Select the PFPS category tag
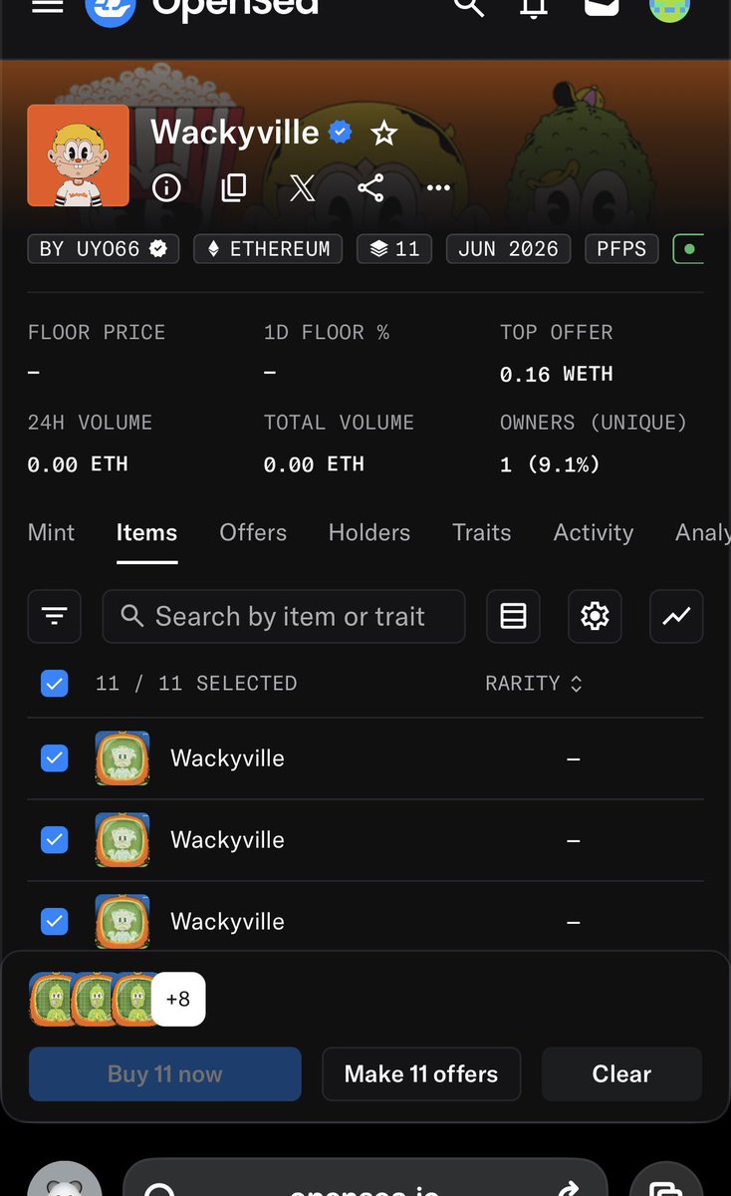This screenshot has width=731, height=1196. 621,249
